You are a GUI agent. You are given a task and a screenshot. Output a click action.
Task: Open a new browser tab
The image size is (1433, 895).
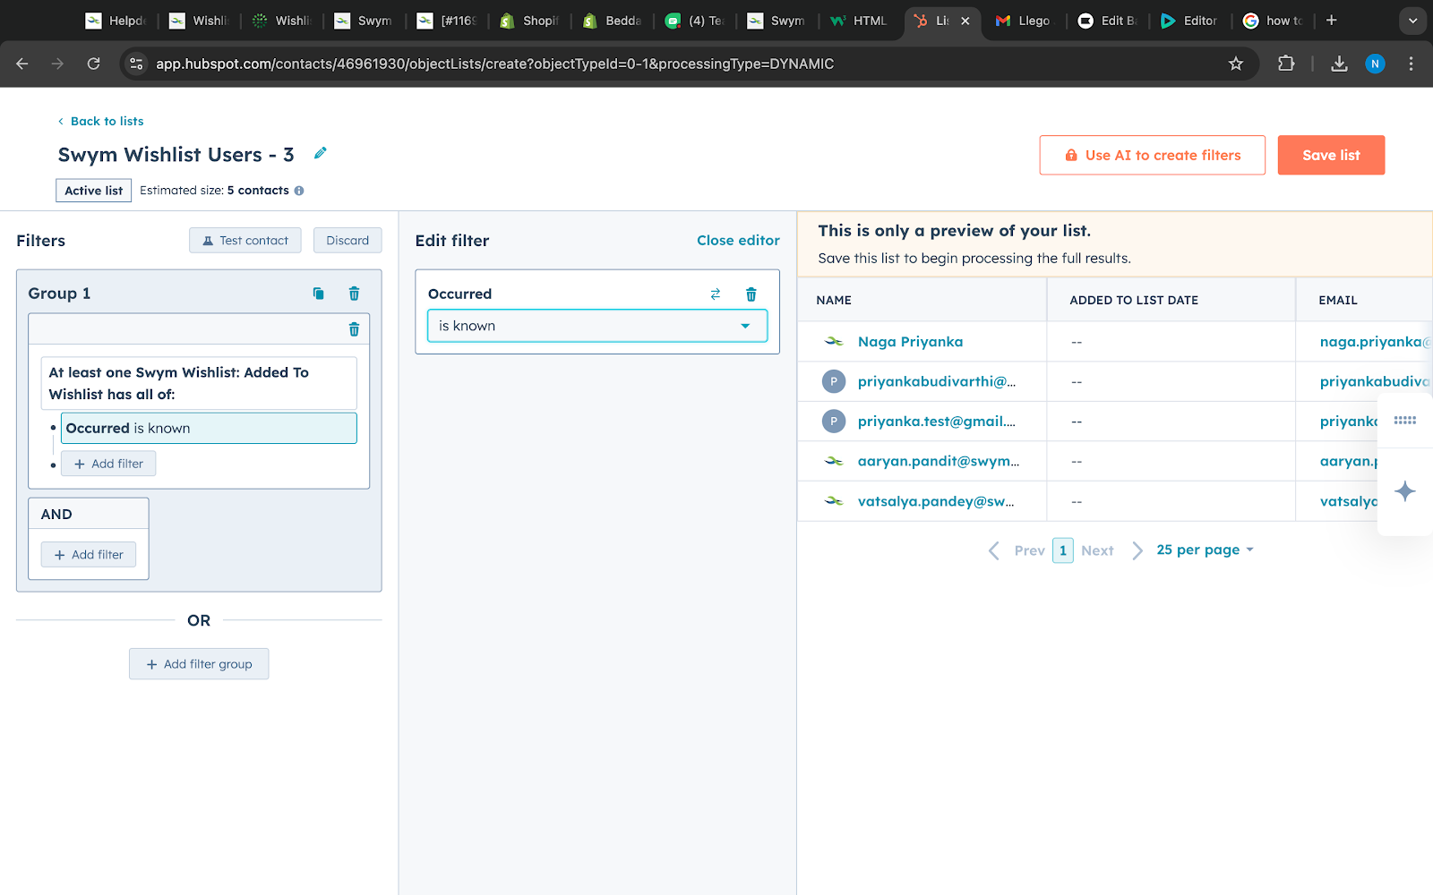[x=1332, y=20]
